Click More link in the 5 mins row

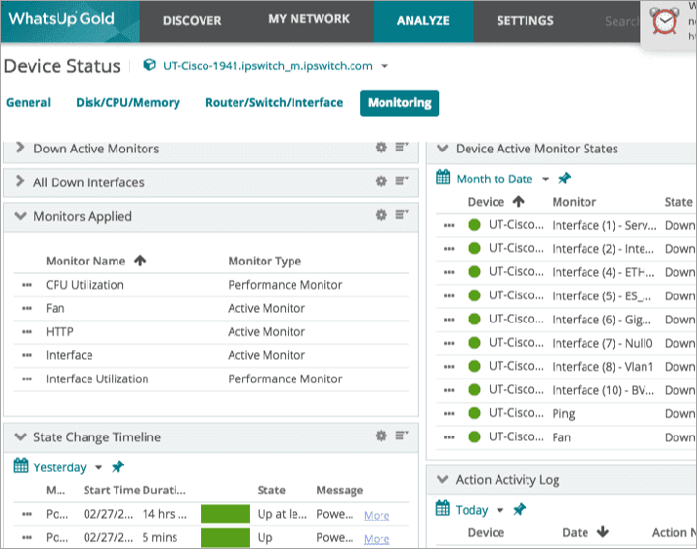tap(377, 539)
